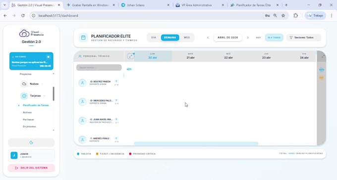This screenshot has width=337, height=180.
Task: Click the blue circular badge in the right strip
Action: pyautogui.click(x=322, y=70)
